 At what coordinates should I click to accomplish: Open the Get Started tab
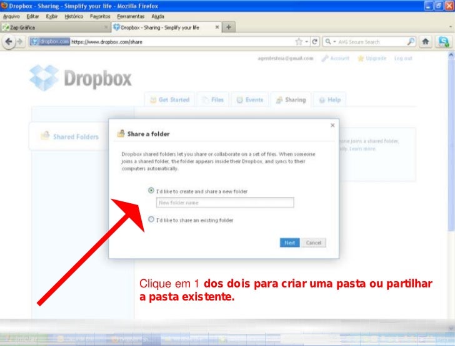point(169,100)
